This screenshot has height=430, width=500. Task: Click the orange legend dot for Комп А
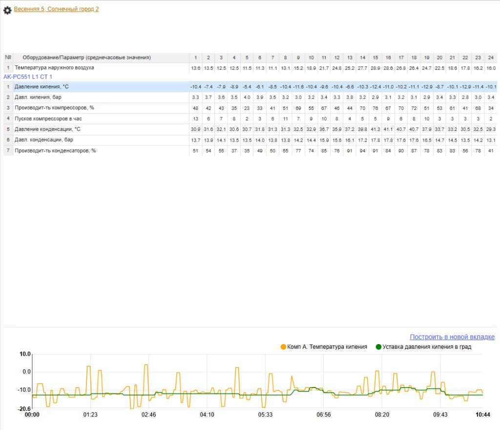(283, 347)
